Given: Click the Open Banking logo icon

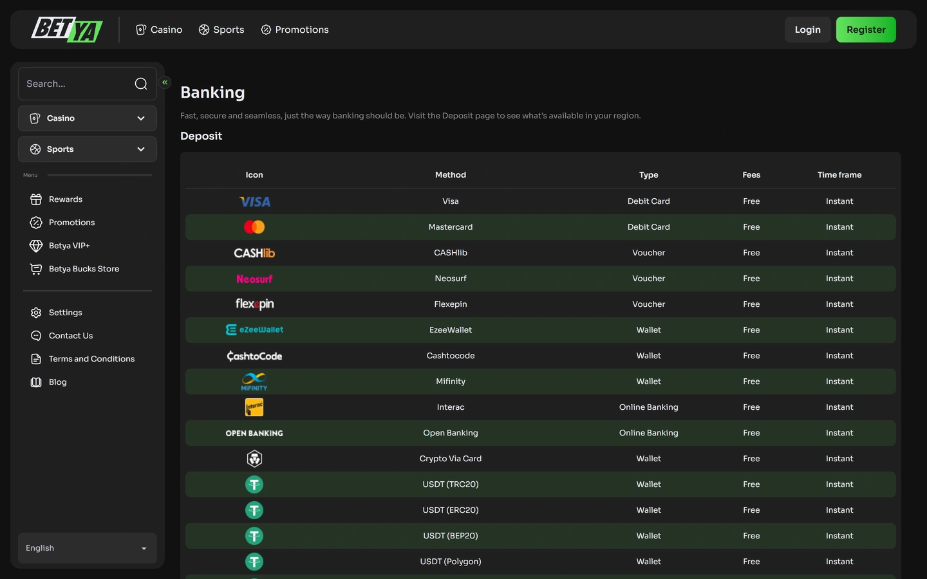Looking at the screenshot, I should [x=254, y=433].
